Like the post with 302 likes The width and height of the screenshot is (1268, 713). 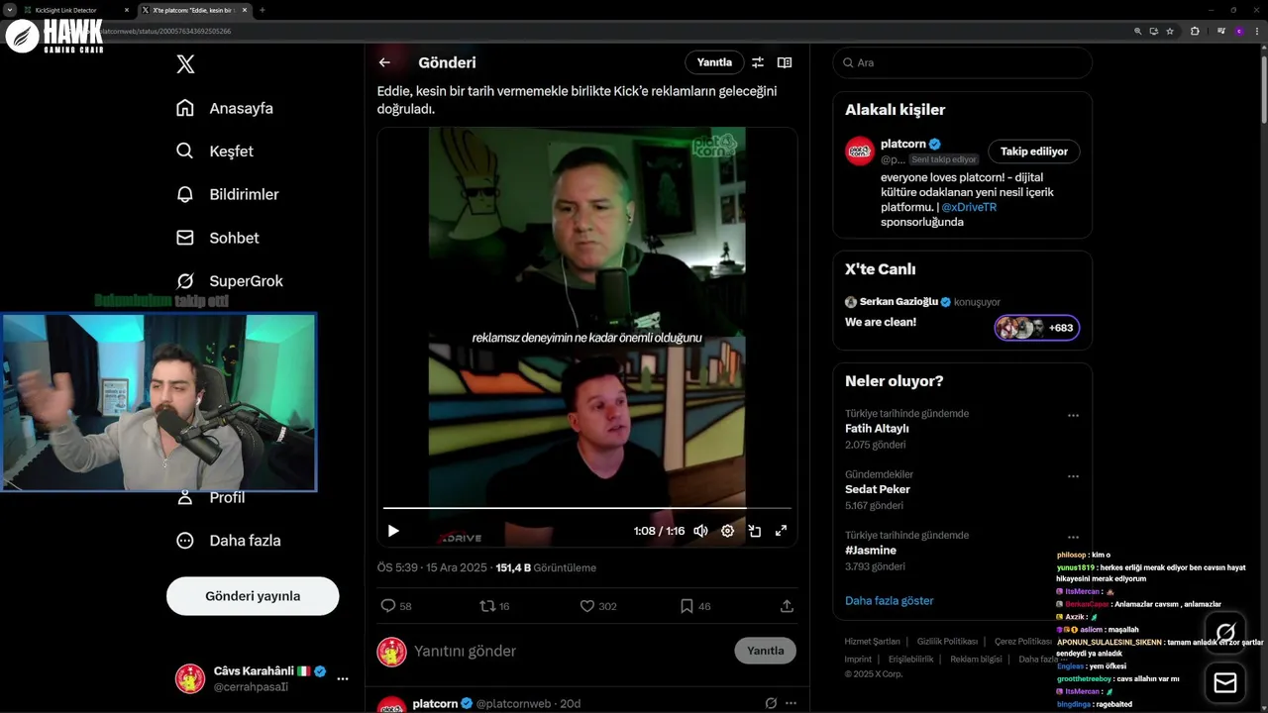point(587,606)
